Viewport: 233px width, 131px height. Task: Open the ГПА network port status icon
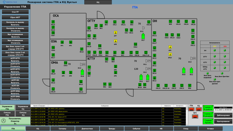(191, 109)
